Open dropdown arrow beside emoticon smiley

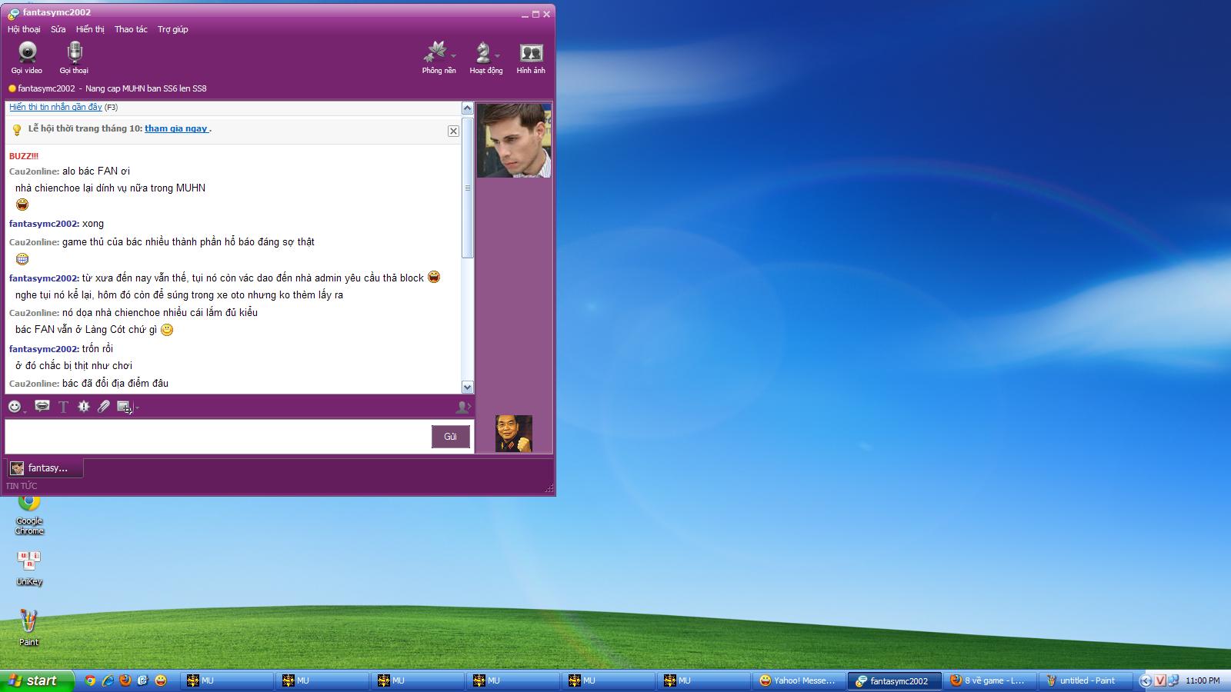tap(25, 411)
